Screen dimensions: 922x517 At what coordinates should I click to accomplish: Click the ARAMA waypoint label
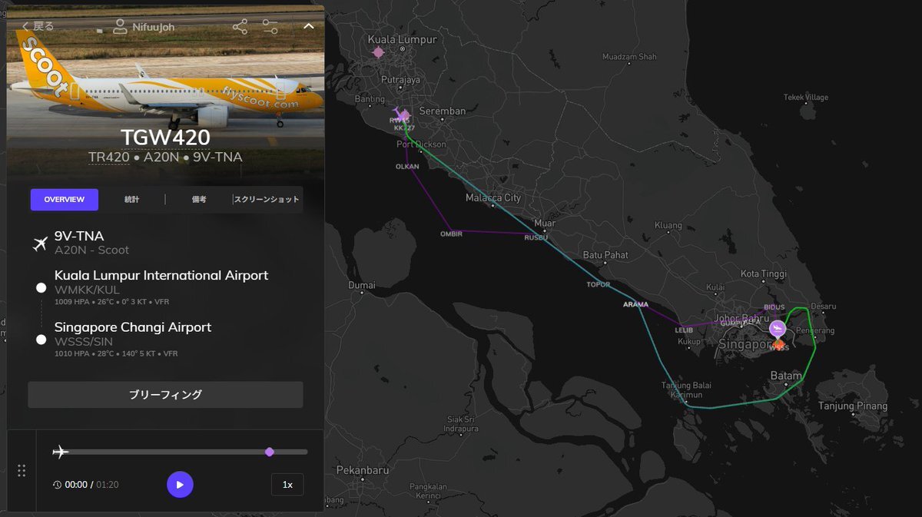point(635,304)
